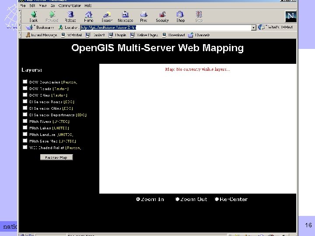Open the Search toolbar icon
315x236 pixels.
pos(107,14)
